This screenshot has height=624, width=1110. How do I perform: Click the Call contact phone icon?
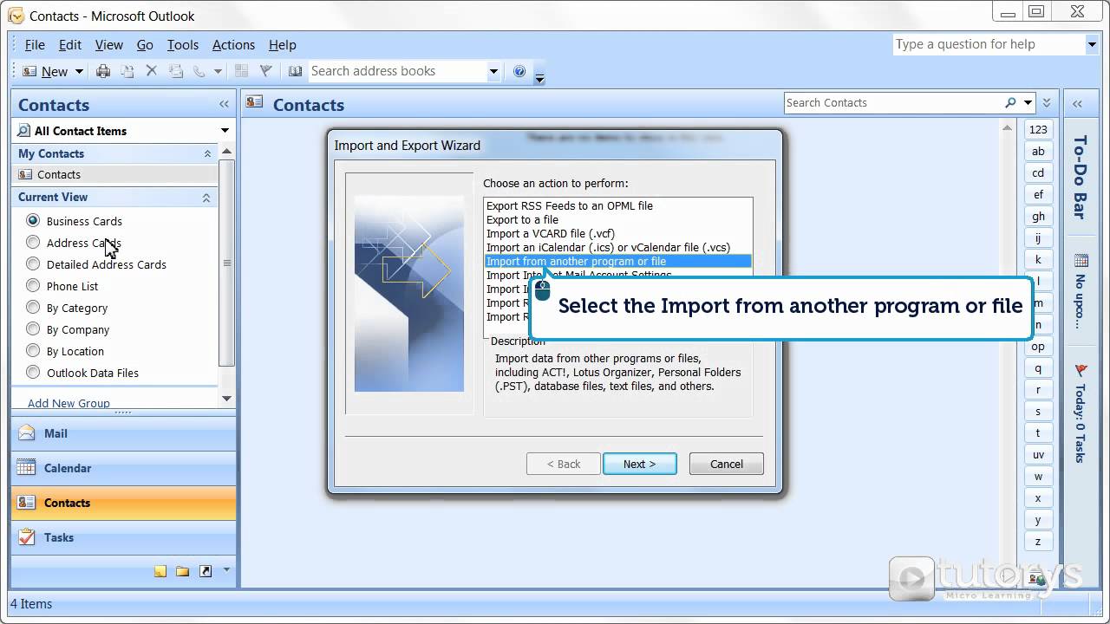pyautogui.click(x=199, y=71)
